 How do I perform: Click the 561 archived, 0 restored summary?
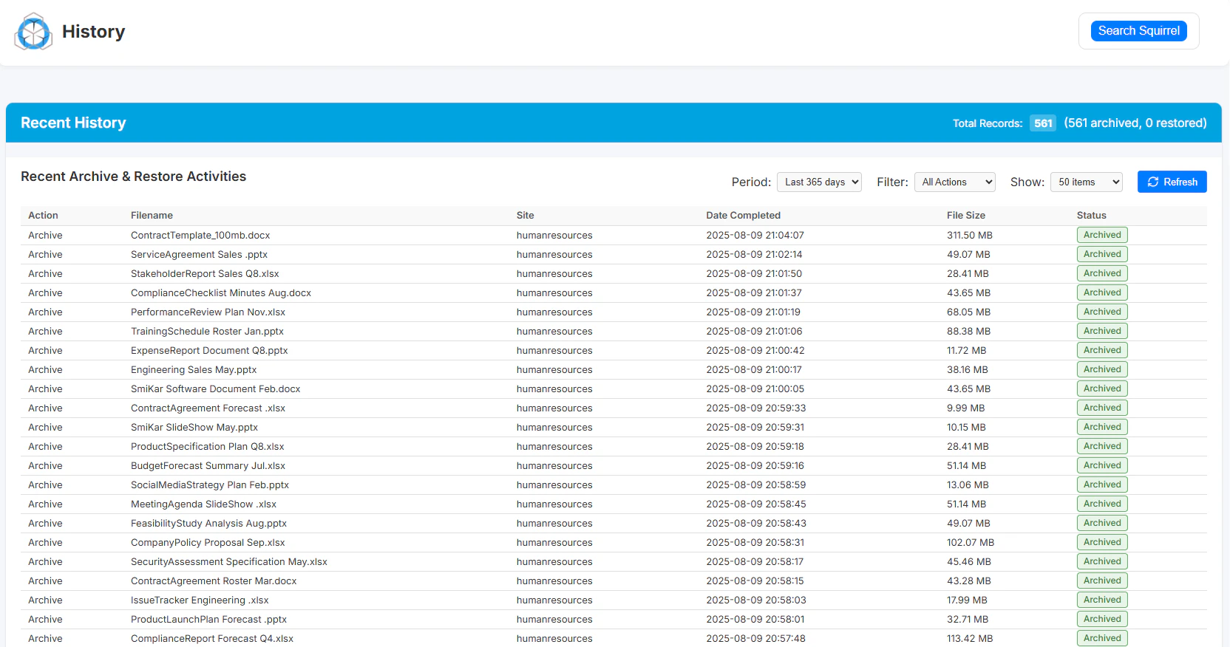[1135, 123]
